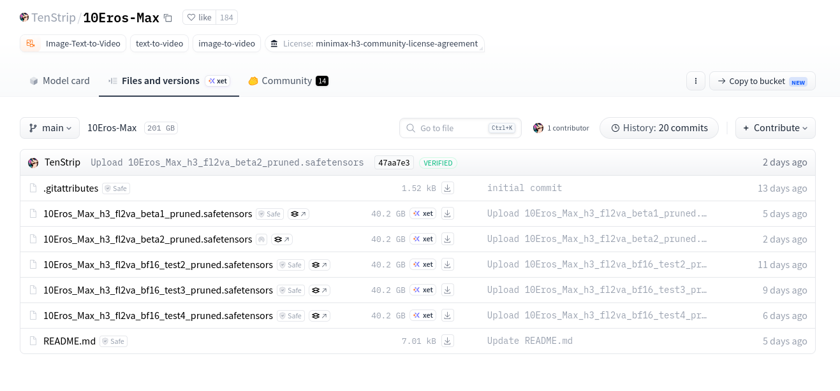Focus the Go to file search field
Viewport: 840px width, 391px height.
click(461, 128)
